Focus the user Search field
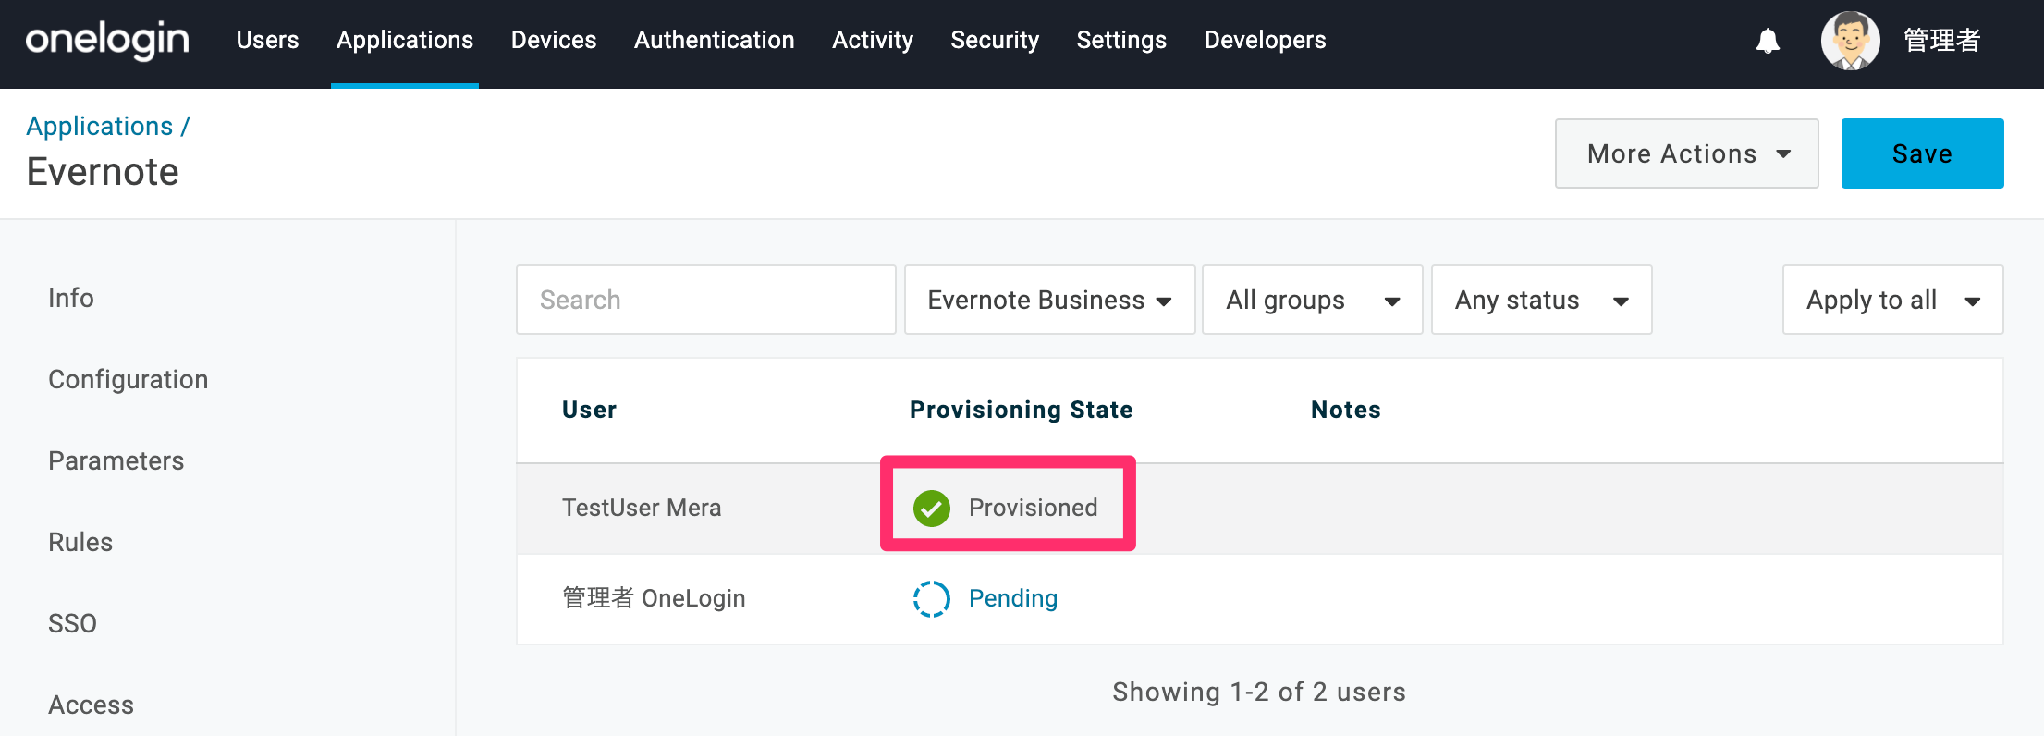 click(x=705, y=300)
